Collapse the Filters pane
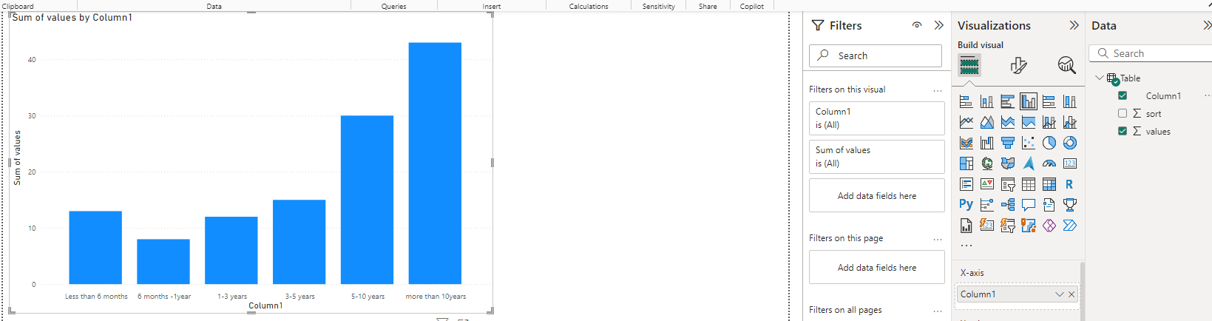This screenshot has height=321, width=1212. point(939,25)
